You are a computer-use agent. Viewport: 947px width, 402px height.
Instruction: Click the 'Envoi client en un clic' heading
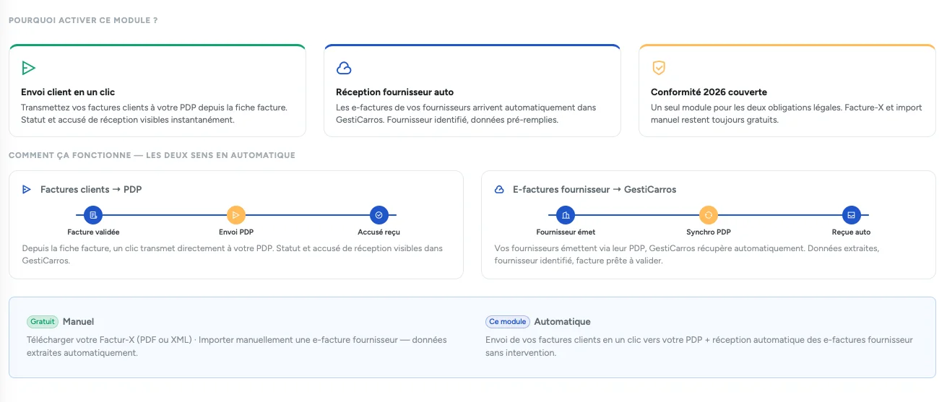coord(68,92)
